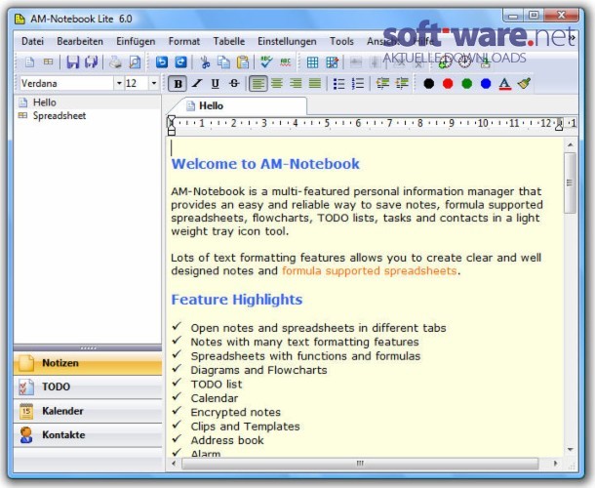Viewport: 595px width, 488px height.
Task: Print the current note
Action: pyautogui.click(x=115, y=62)
